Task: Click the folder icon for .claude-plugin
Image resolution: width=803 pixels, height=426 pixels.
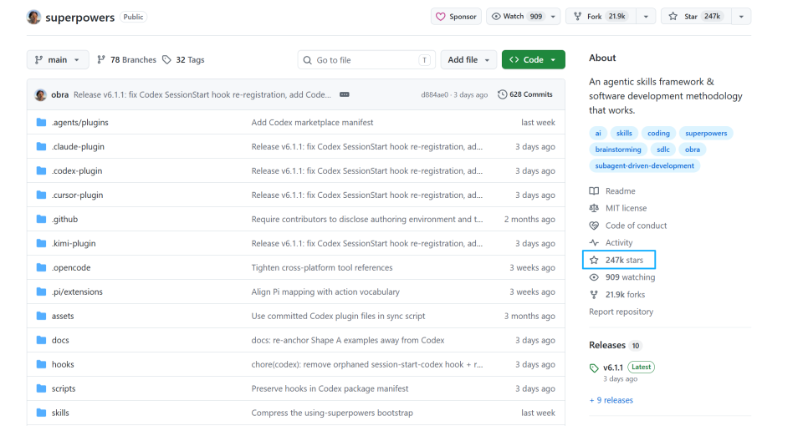Action: tap(42, 147)
